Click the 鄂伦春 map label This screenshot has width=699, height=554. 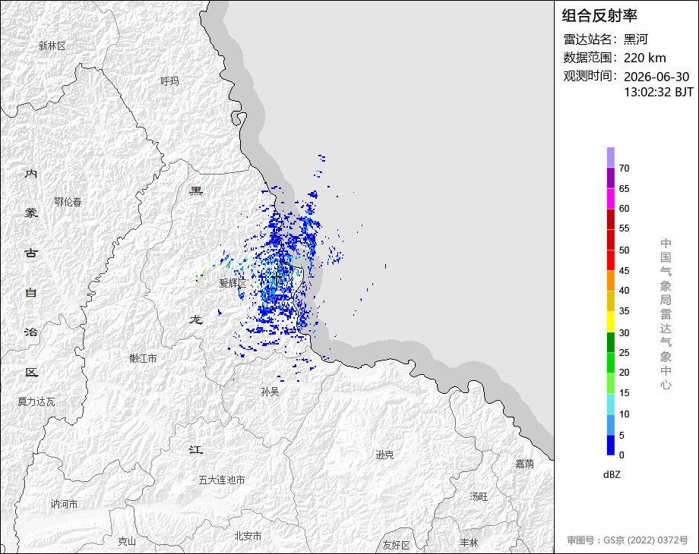click(68, 202)
